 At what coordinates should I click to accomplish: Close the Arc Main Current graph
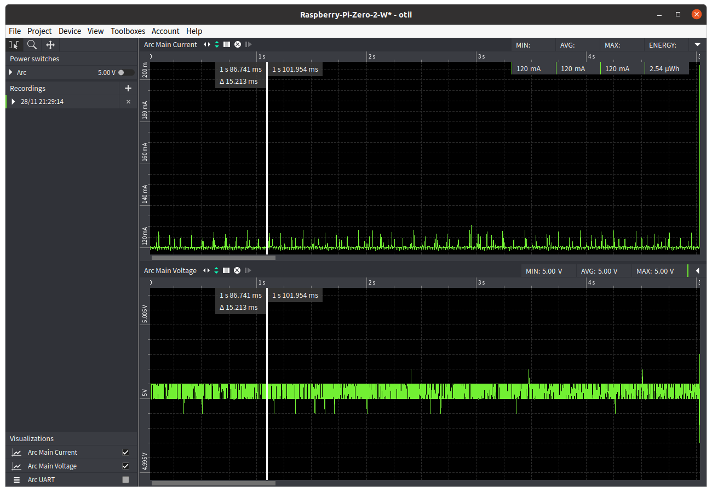(x=238, y=44)
